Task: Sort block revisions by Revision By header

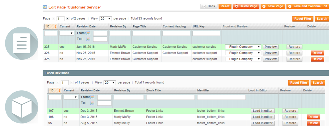Action: coord(122,90)
